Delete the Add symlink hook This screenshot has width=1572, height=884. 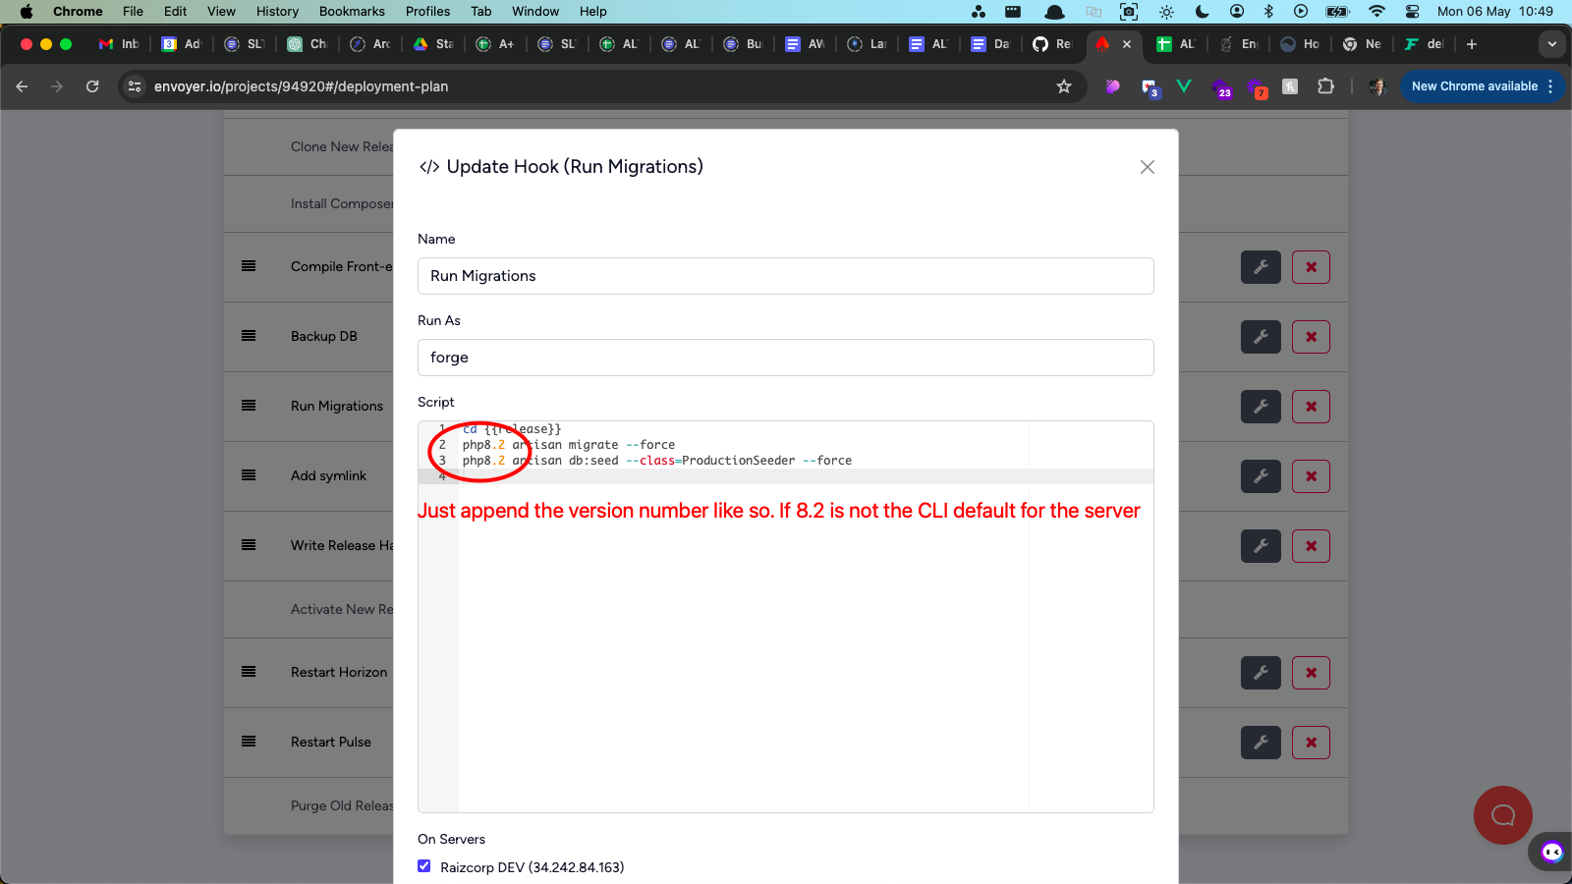[x=1311, y=476]
